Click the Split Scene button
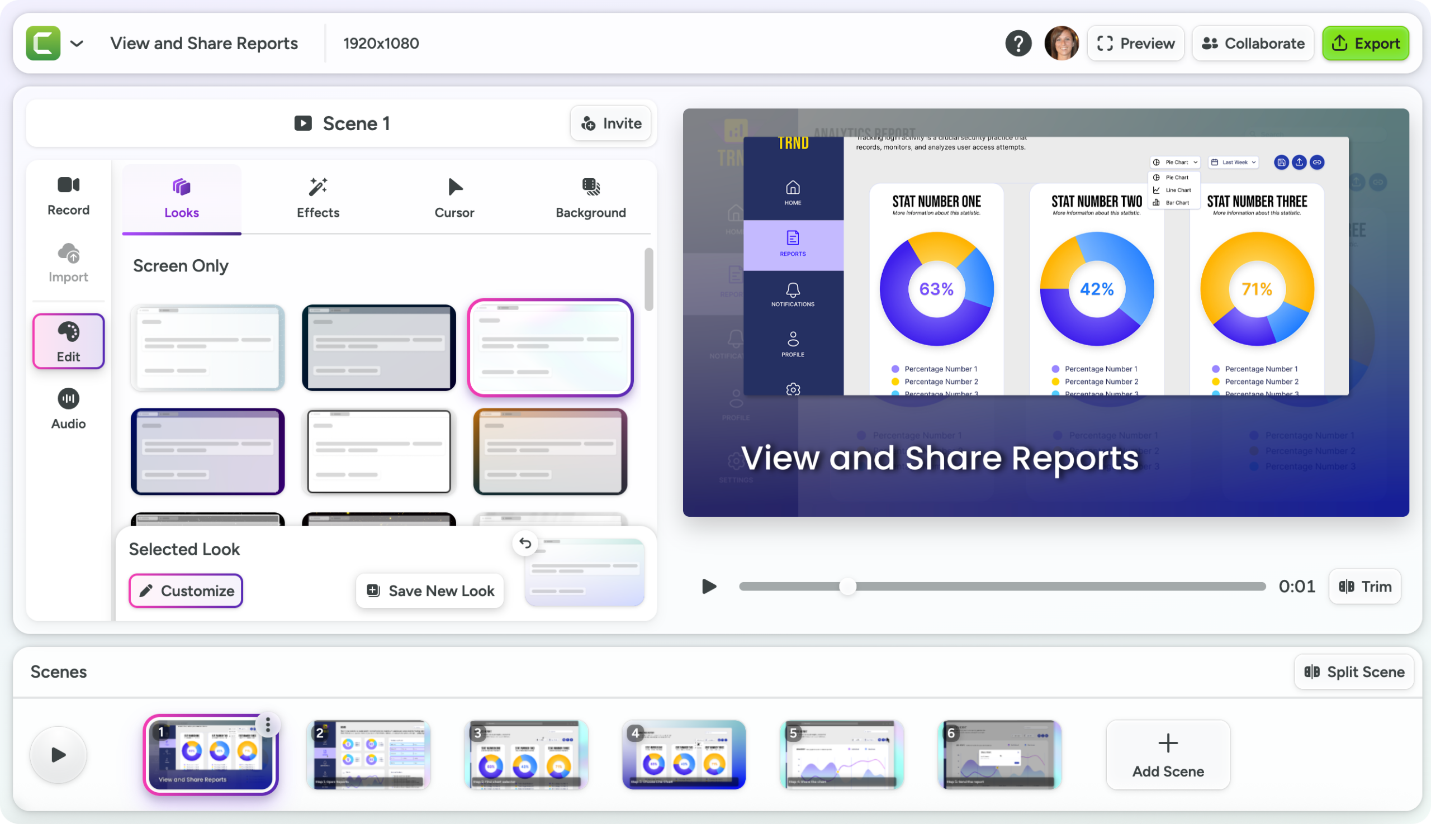Screen dimensions: 1431x824 [1354, 671]
